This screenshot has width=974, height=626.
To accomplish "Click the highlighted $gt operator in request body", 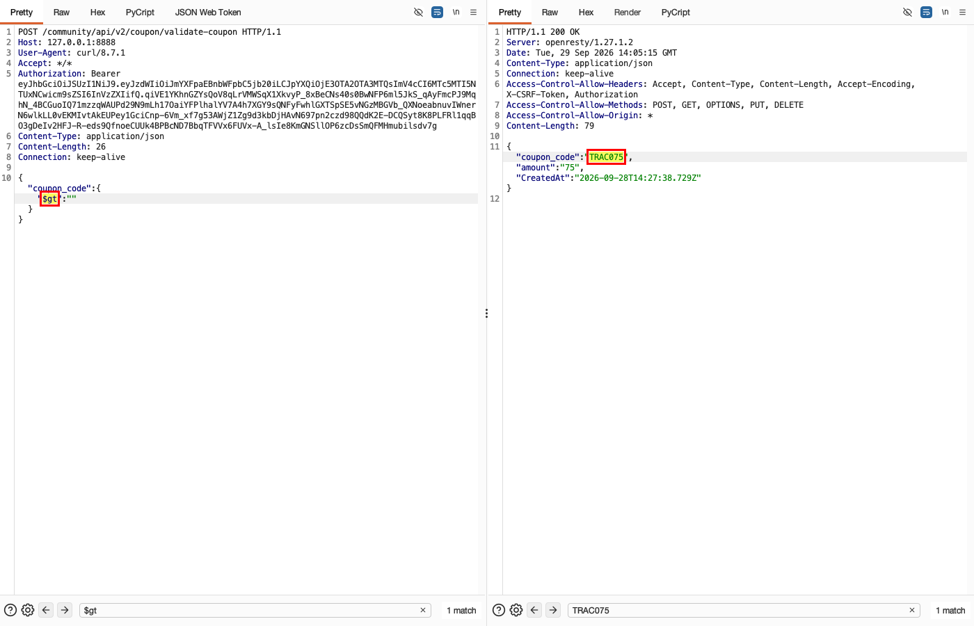I will [50, 199].
